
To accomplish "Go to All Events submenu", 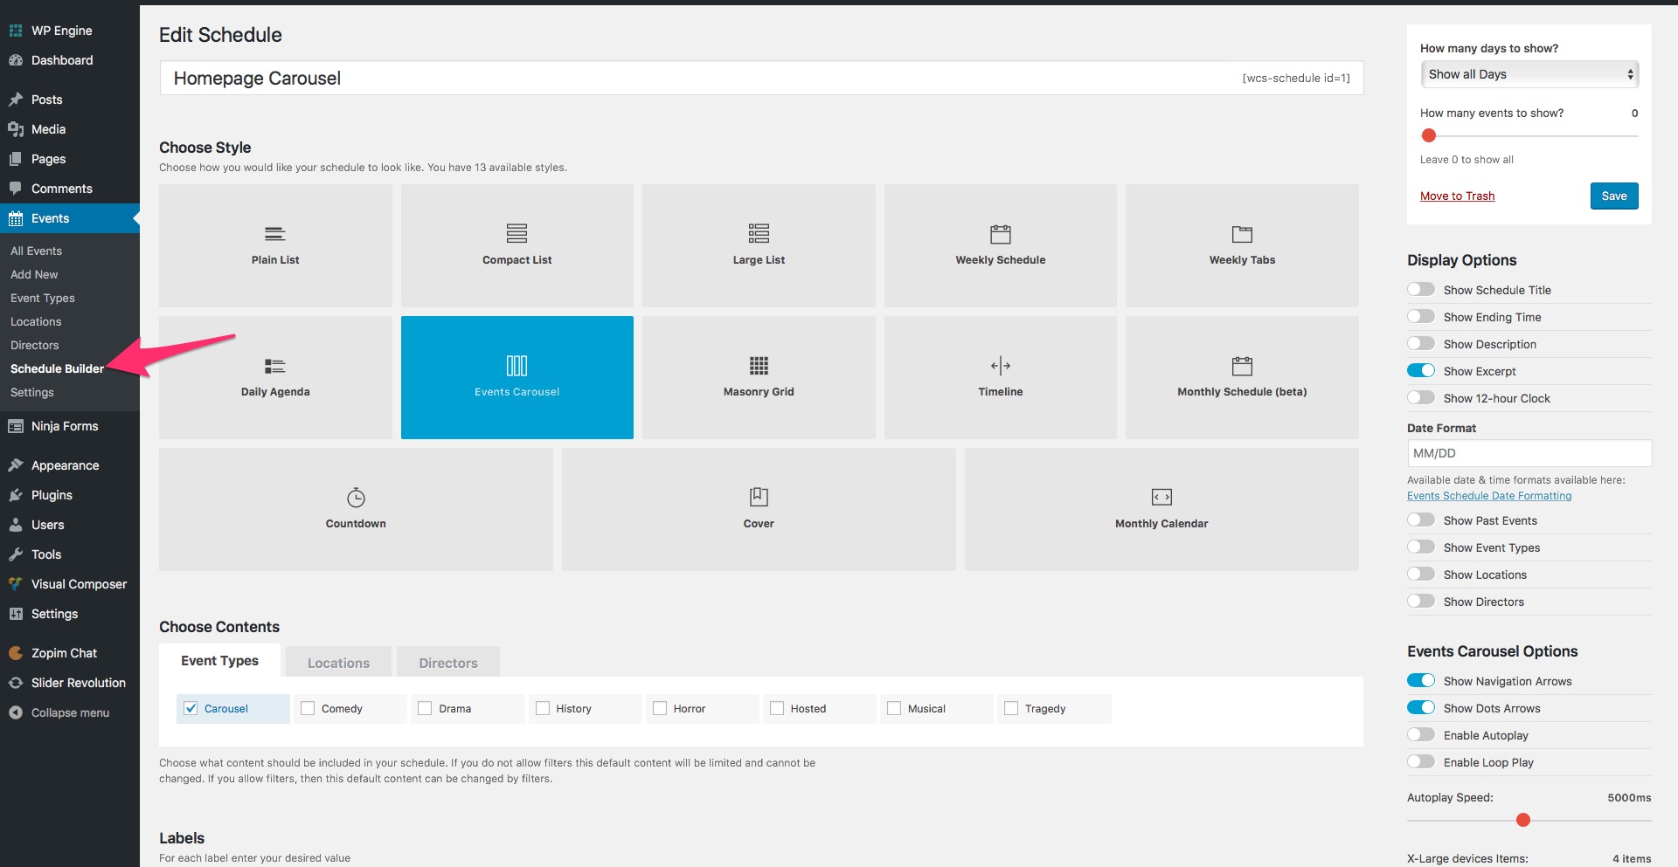I will coord(36,251).
